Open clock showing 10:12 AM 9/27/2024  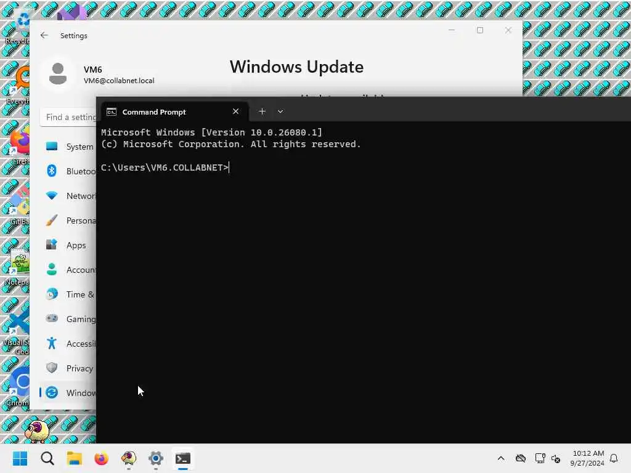(588, 458)
